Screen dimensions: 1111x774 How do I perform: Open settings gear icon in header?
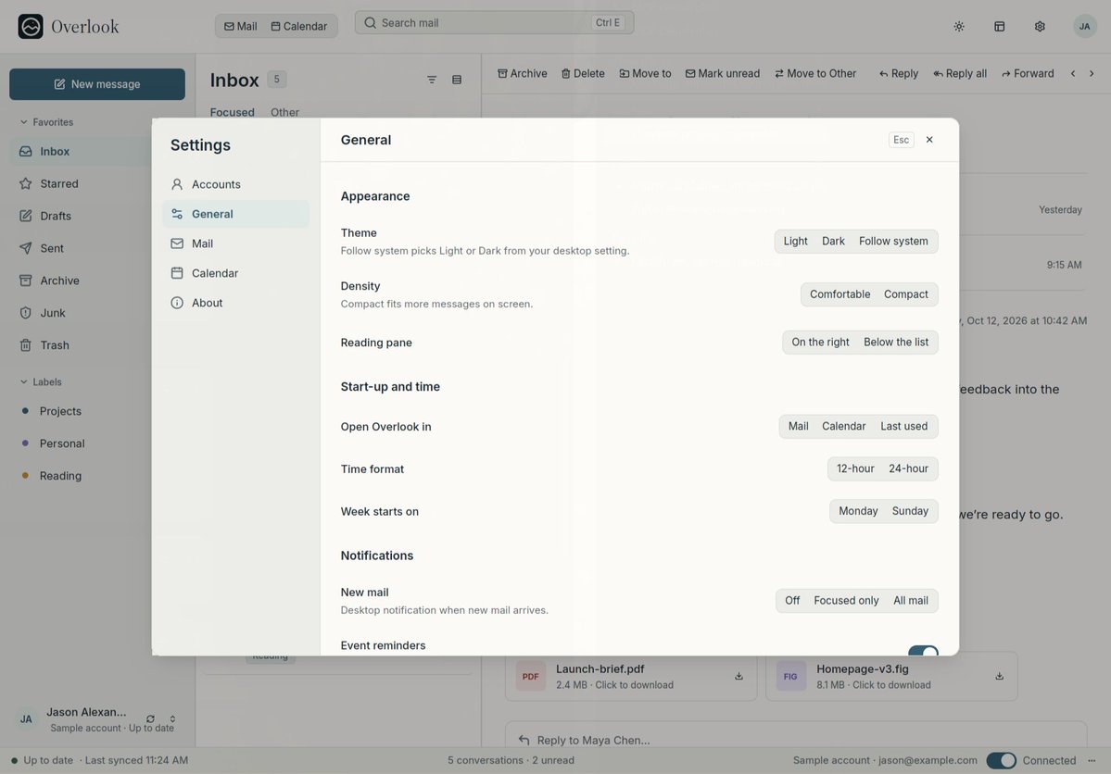coord(1040,26)
